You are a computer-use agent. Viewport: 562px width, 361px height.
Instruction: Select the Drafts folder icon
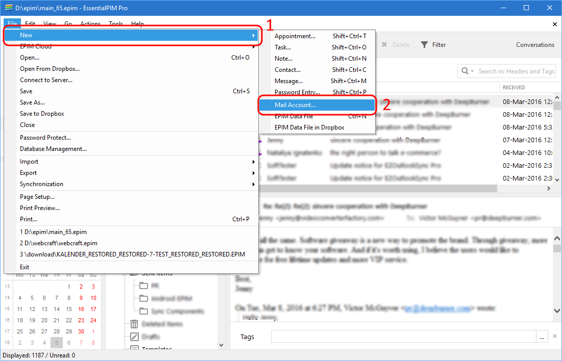pos(134,337)
